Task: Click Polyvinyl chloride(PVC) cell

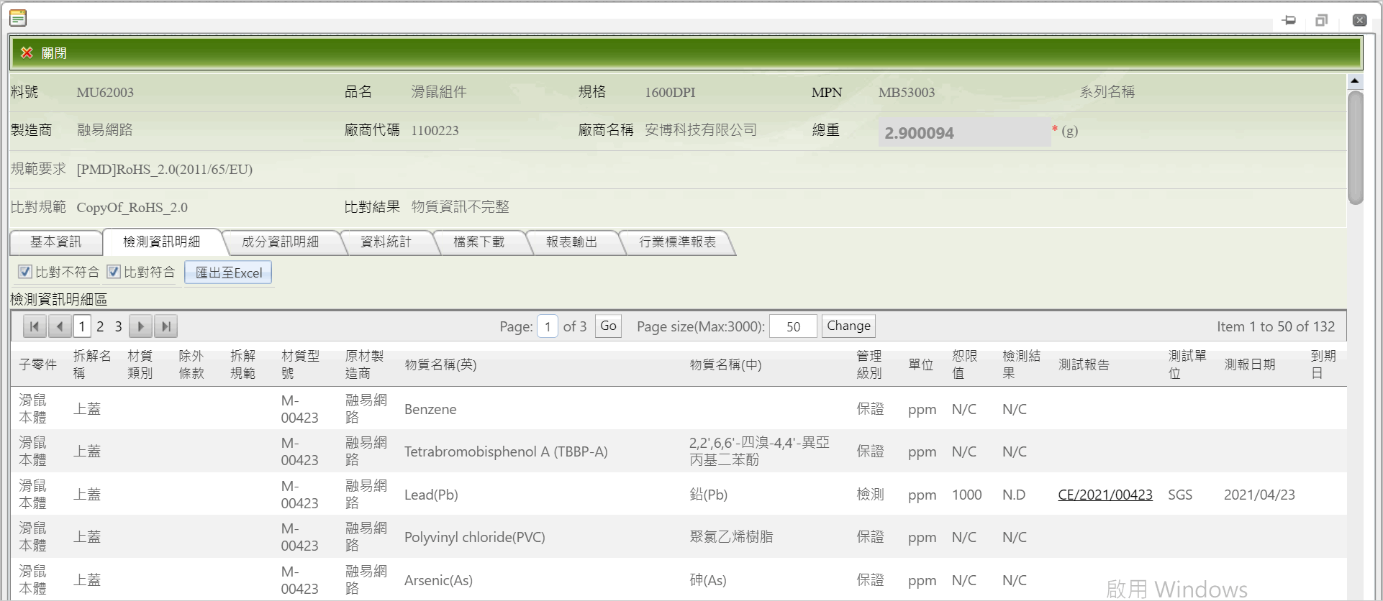Action: (x=475, y=537)
